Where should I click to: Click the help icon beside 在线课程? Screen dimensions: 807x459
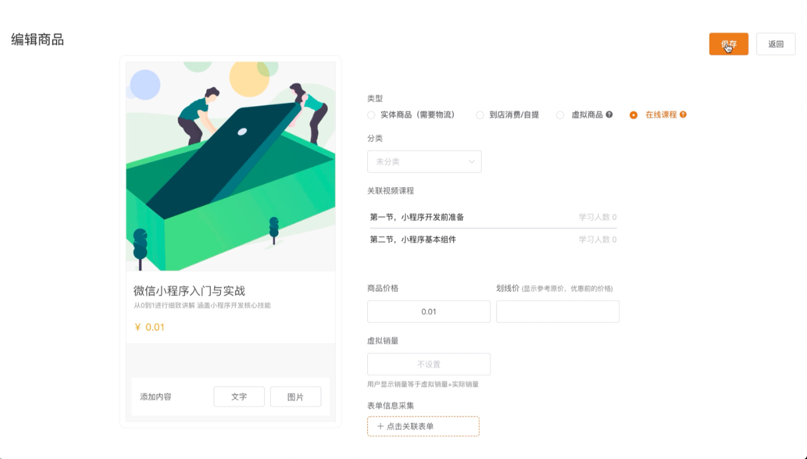click(x=683, y=114)
